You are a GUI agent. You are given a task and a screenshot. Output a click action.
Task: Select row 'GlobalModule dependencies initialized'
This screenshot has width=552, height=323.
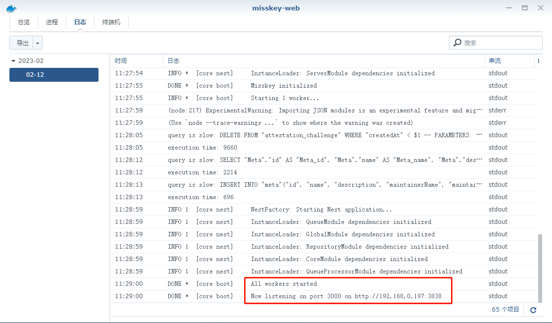pyautogui.click(x=324, y=234)
